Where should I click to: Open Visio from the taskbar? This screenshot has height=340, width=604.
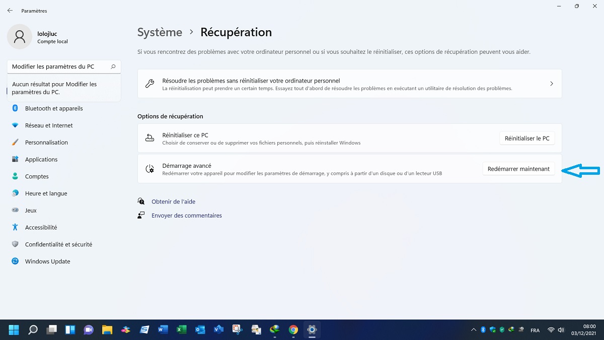(x=218, y=330)
